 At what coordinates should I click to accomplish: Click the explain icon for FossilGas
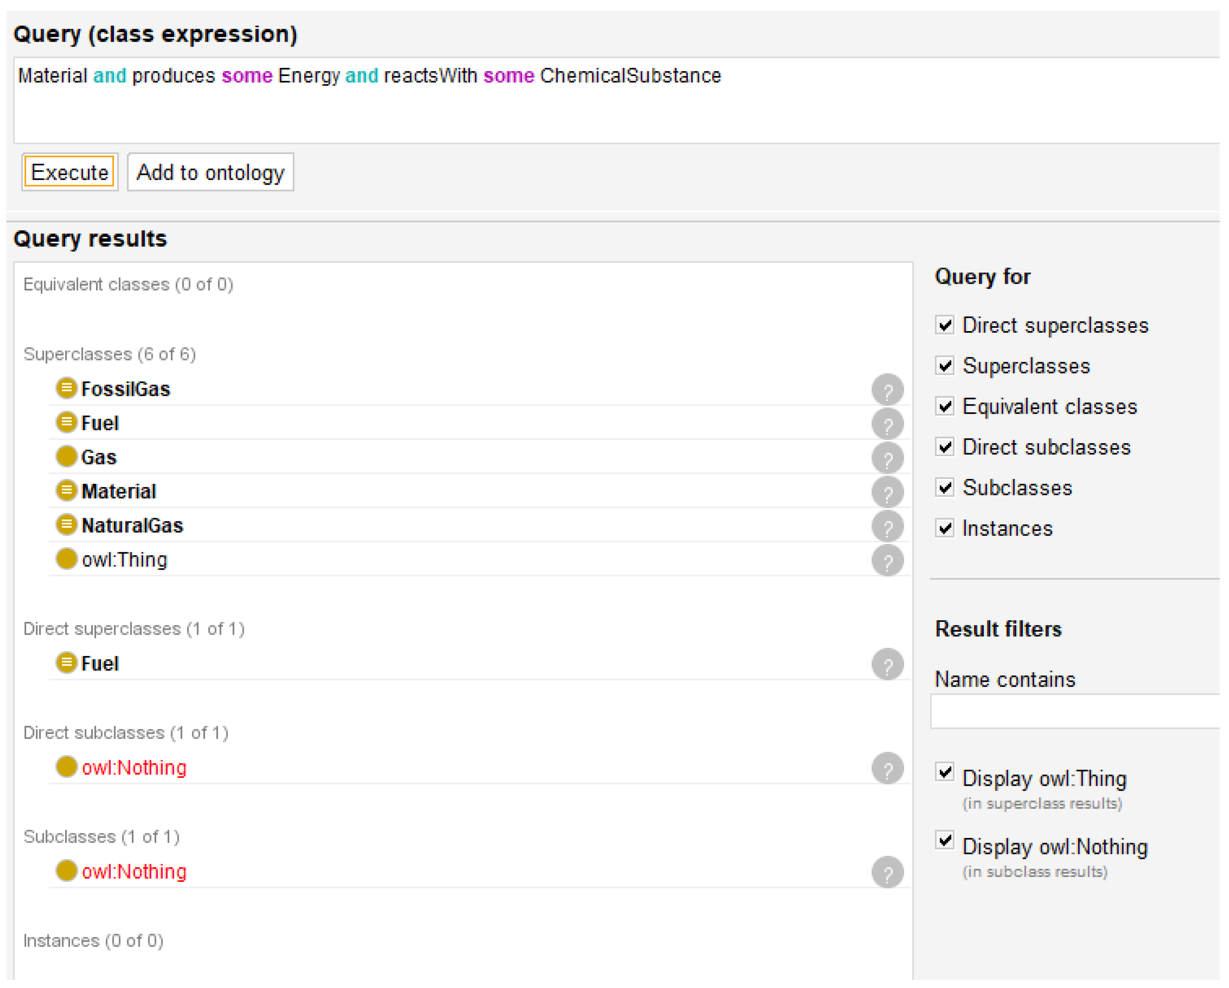pyautogui.click(x=887, y=390)
